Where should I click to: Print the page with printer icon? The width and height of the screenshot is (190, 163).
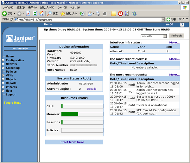(x=98, y=13)
